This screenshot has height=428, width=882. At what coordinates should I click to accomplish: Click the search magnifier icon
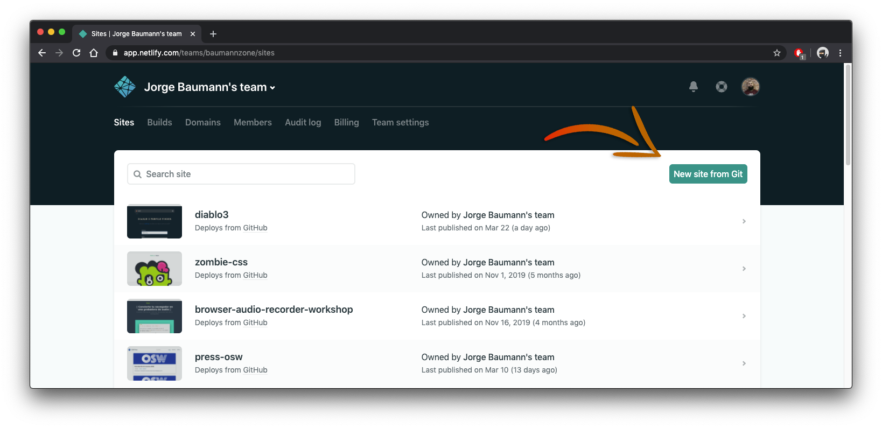[x=137, y=174]
